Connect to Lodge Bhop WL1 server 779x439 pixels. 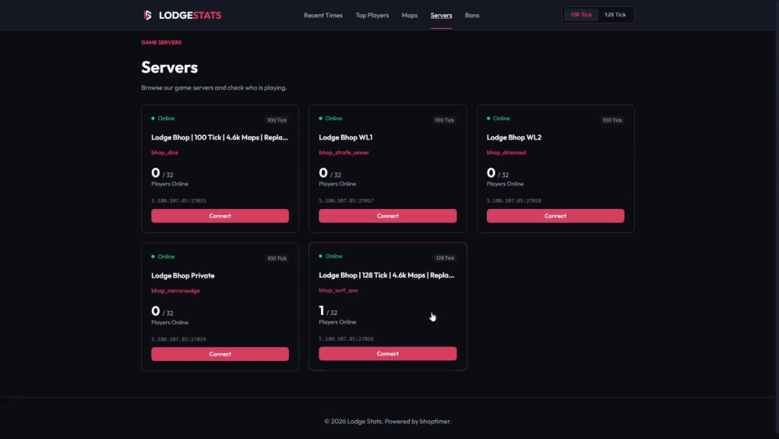click(387, 216)
